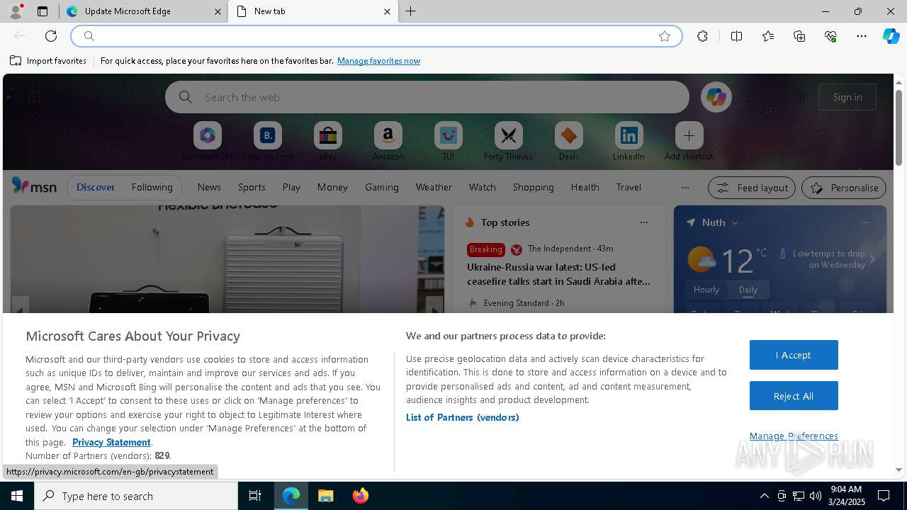907x510 pixels.
Task: Open the Watch category
Action: click(482, 187)
